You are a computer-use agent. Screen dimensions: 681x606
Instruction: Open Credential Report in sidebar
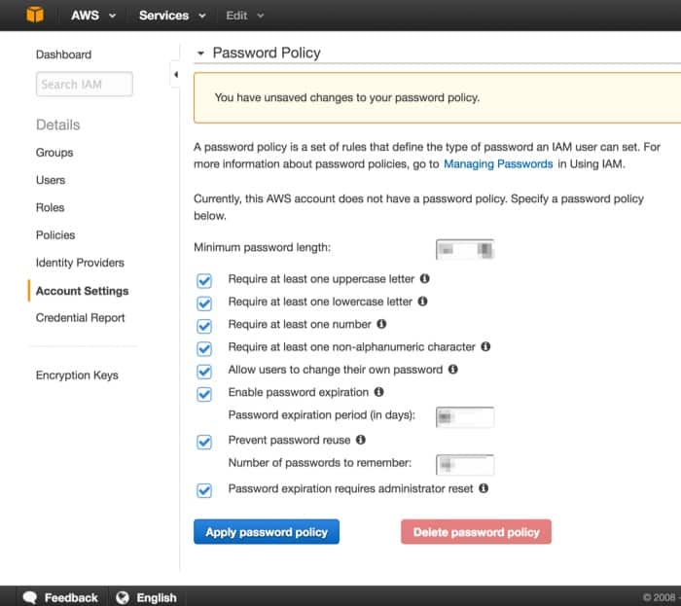[81, 318]
